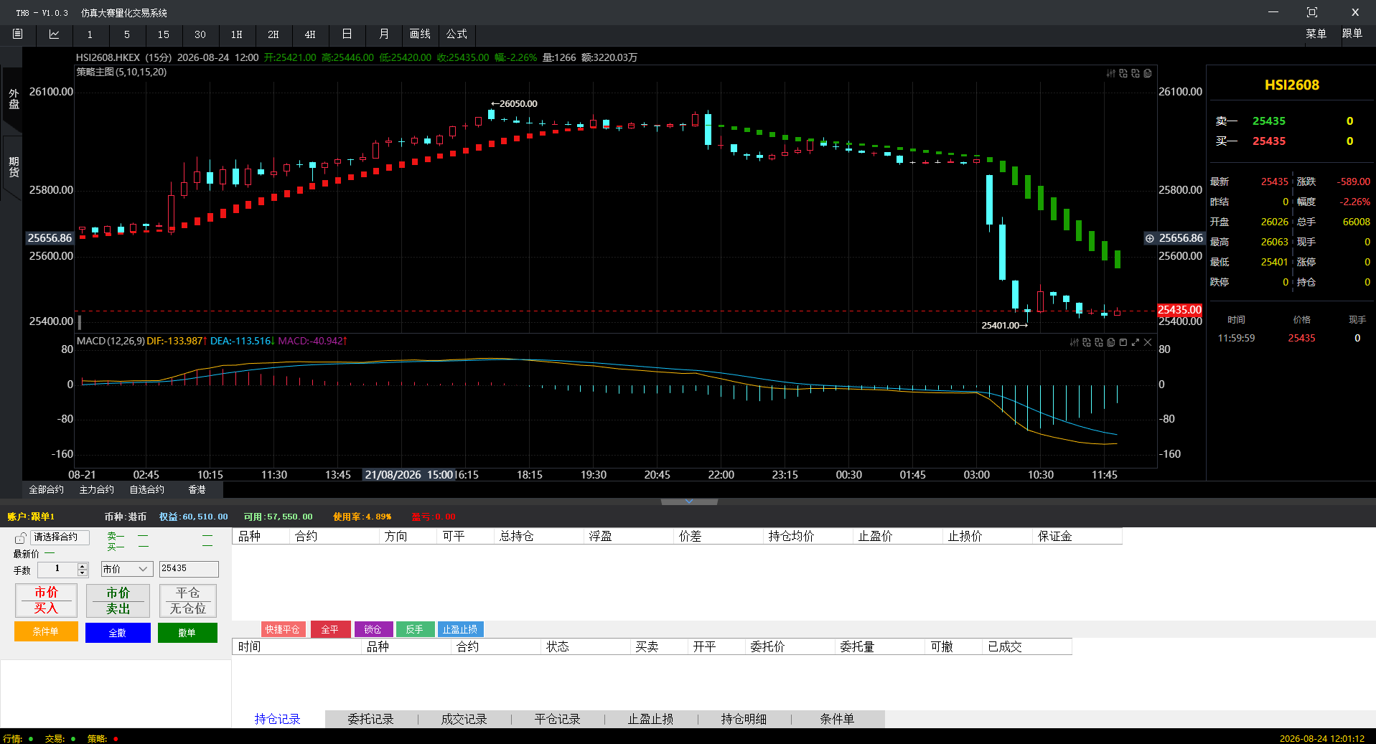Open the 委托记录 tab

(371, 719)
